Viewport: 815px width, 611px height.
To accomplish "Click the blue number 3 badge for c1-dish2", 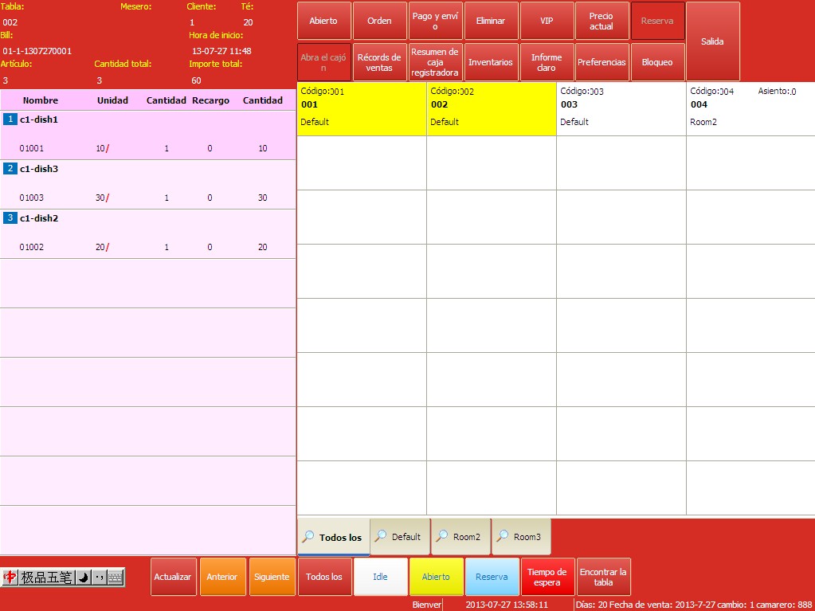I will 10,218.
